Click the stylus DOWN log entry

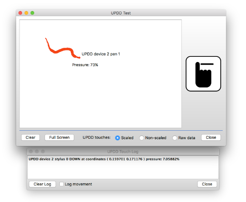[104, 159]
